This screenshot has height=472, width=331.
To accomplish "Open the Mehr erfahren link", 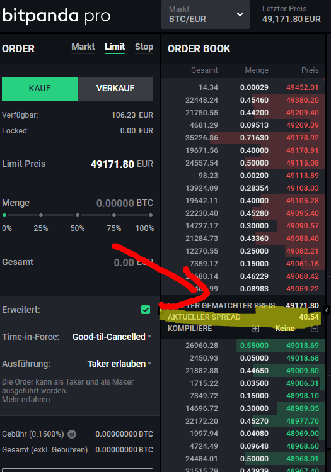I will (26, 400).
